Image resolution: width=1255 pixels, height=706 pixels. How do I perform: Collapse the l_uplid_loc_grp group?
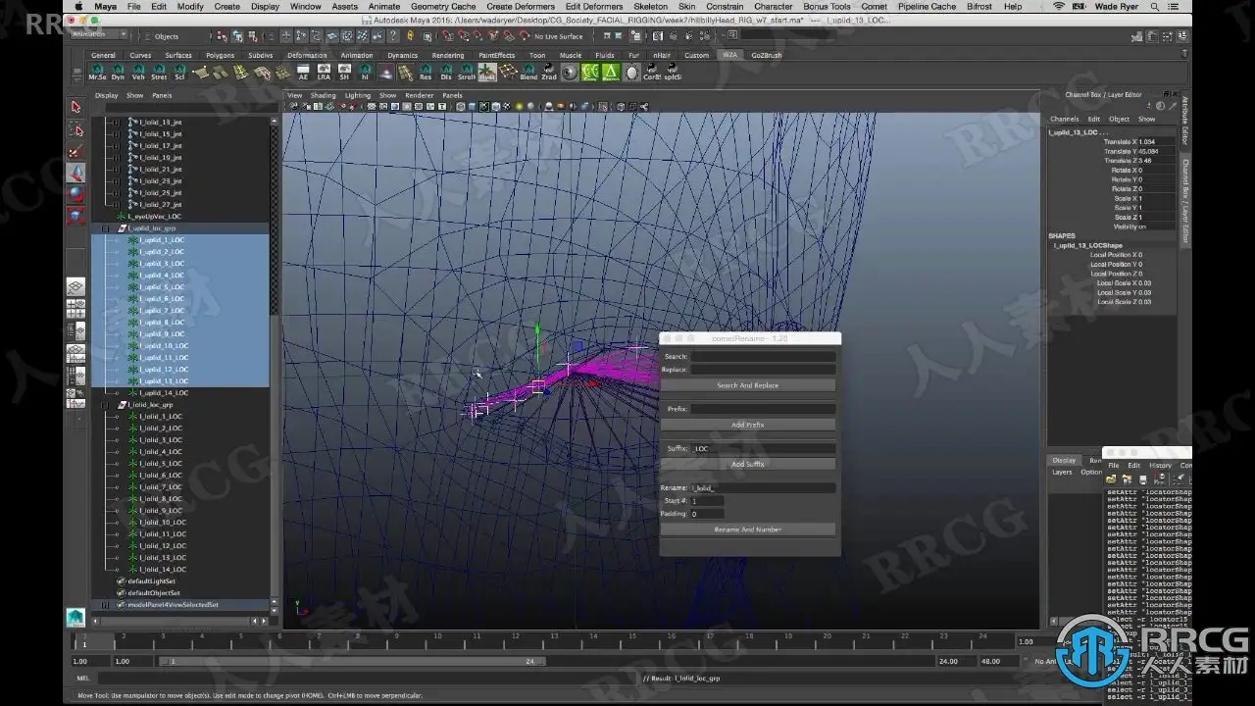pos(106,228)
